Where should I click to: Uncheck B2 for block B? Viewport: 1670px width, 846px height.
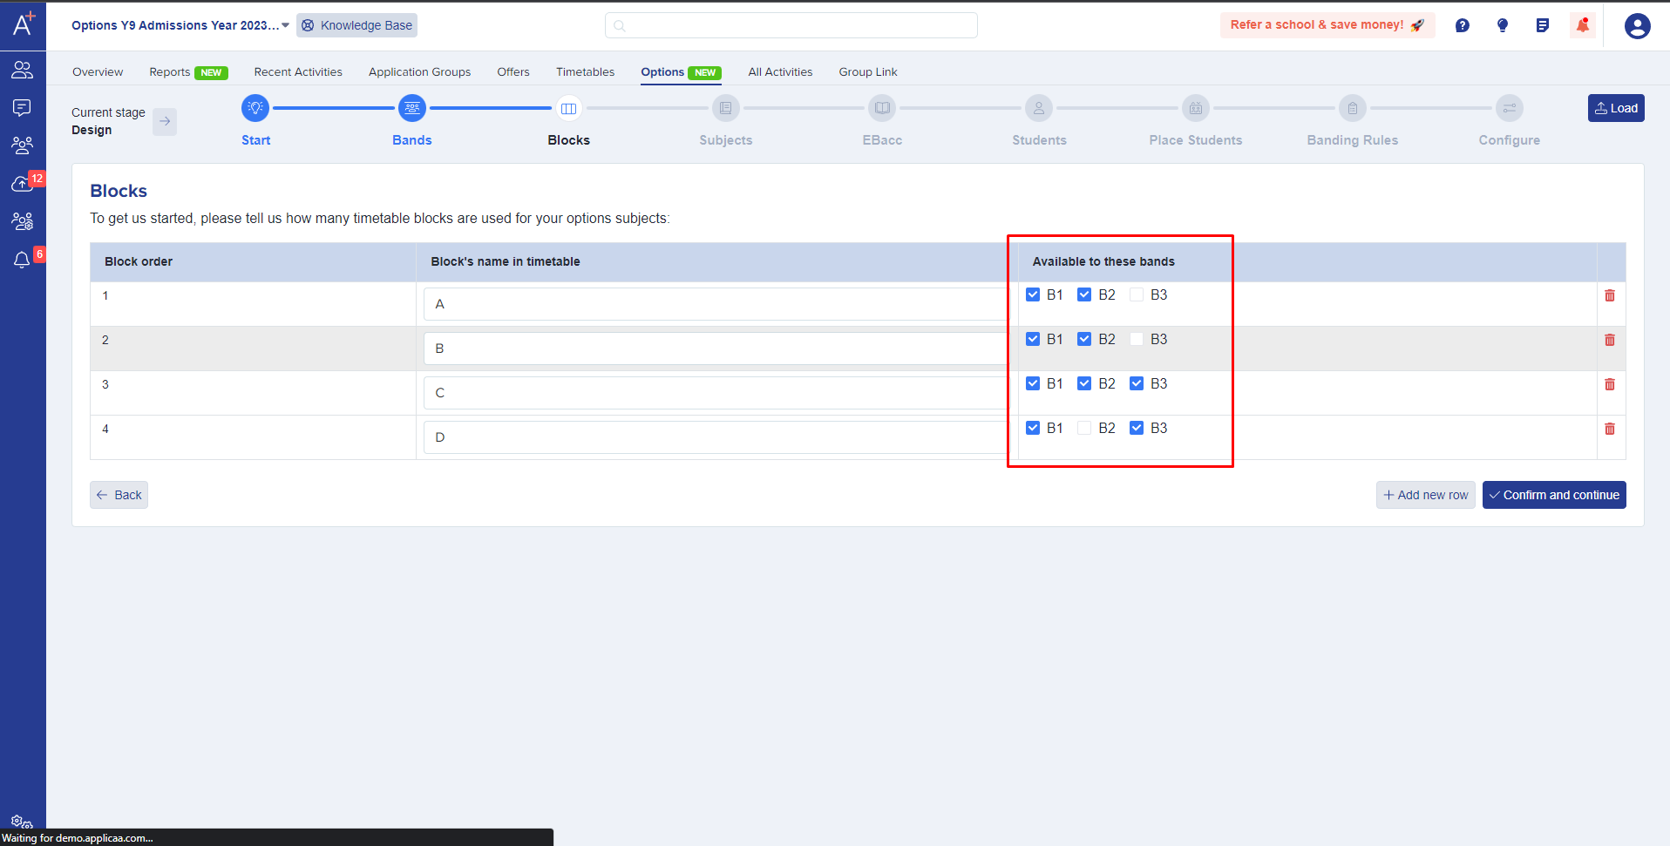tap(1084, 339)
